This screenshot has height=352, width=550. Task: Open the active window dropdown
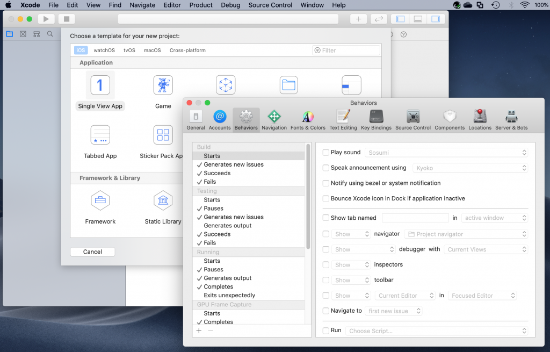[495, 218]
